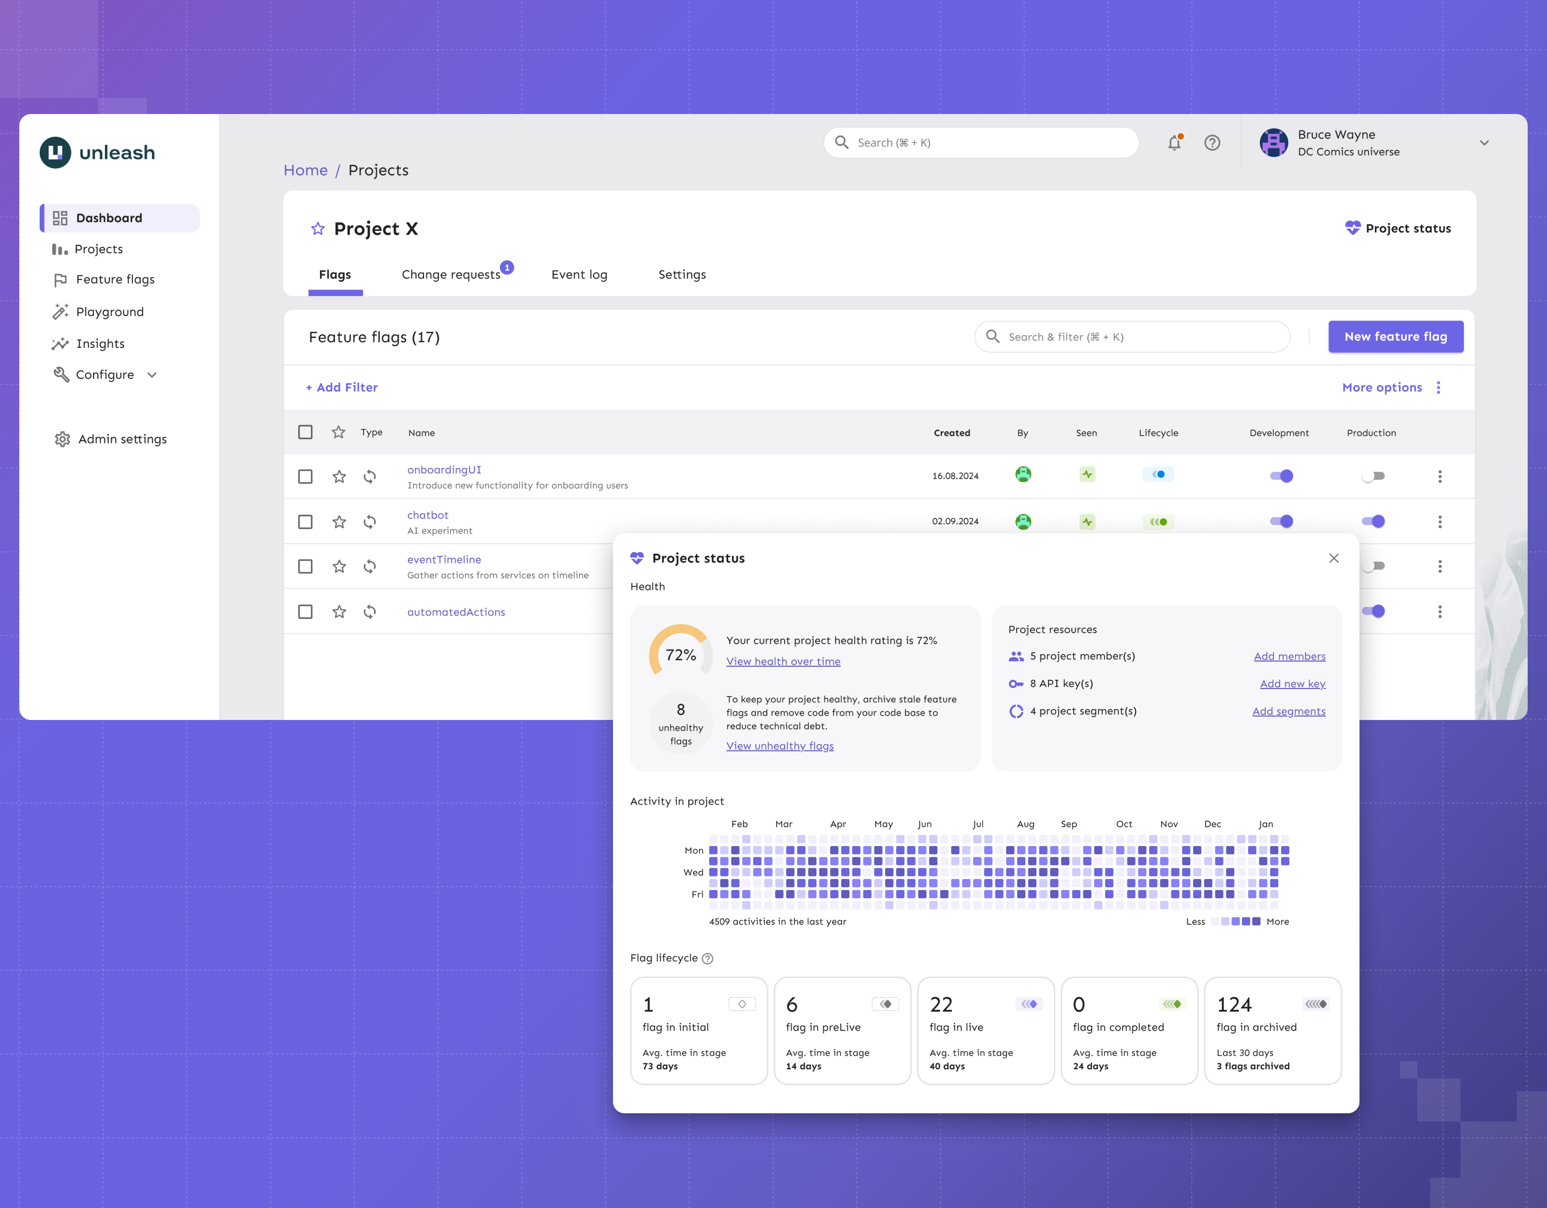Open View unhealthy flags link
This screenshot has height=1208, width=1547.
click(x=780, y=746)
